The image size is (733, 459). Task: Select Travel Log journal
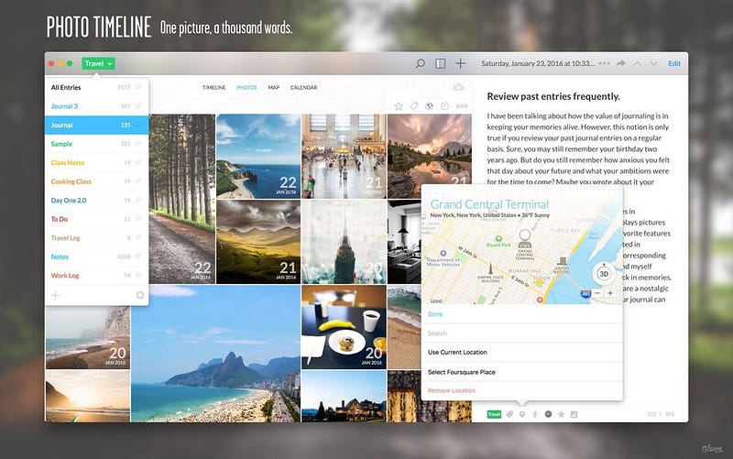(x=97, y=238)
